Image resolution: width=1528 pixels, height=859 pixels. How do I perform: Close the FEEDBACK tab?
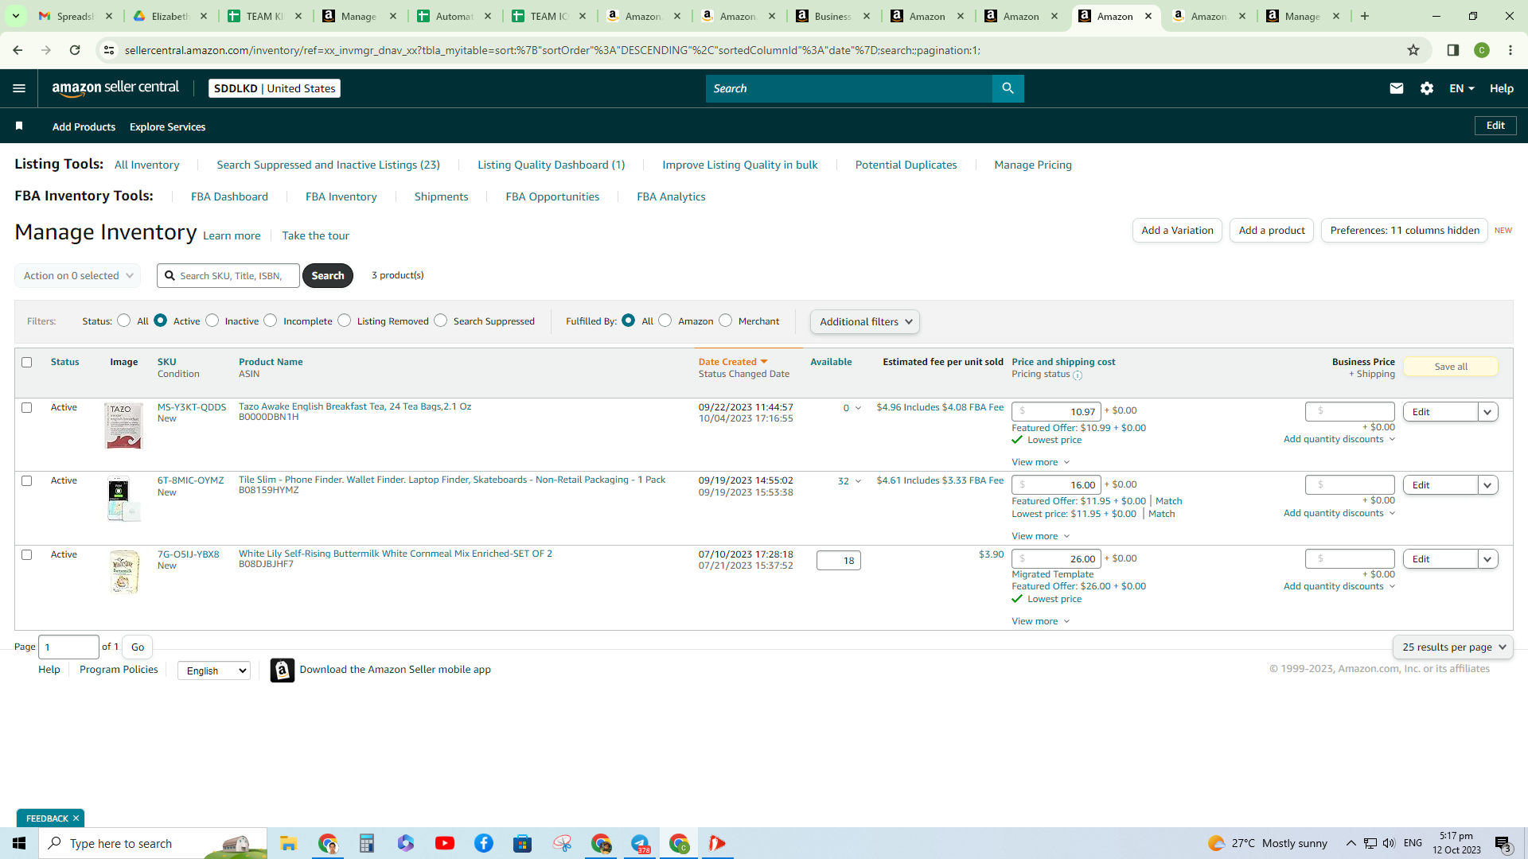[76, 818]
